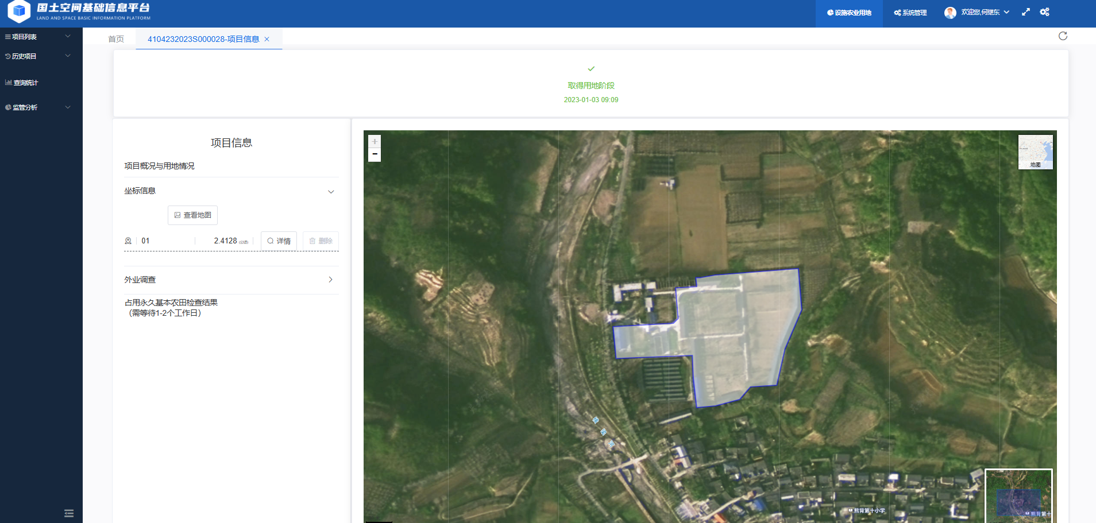This screenshot has width=1096, height=523.
Task: Expand the 外业调查 section
Action: click(231, 280)
